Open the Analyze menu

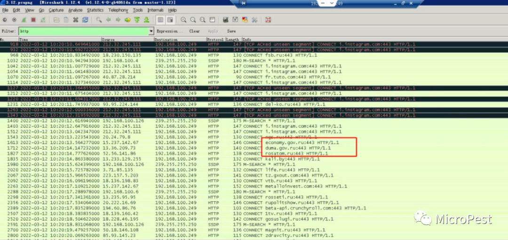[x=75, y=10]
